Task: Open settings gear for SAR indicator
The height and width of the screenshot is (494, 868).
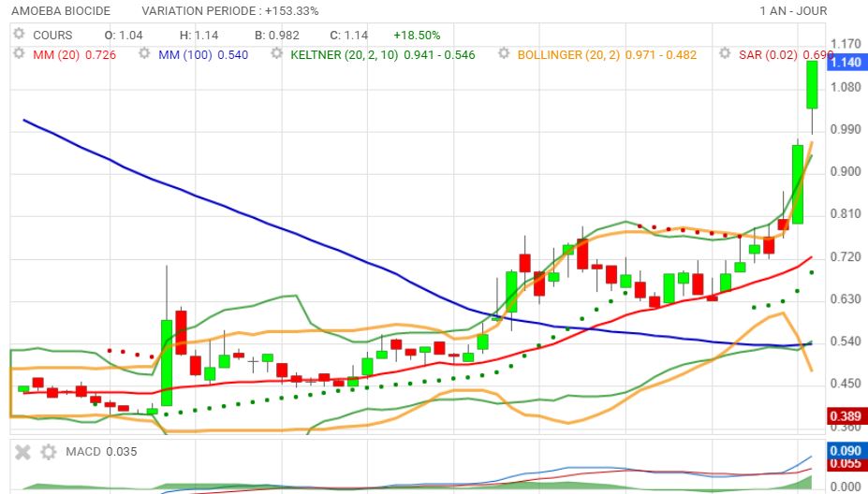Action: (725, 54)
